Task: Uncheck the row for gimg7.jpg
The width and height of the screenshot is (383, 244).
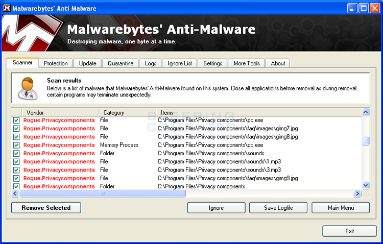Action: 16,129
